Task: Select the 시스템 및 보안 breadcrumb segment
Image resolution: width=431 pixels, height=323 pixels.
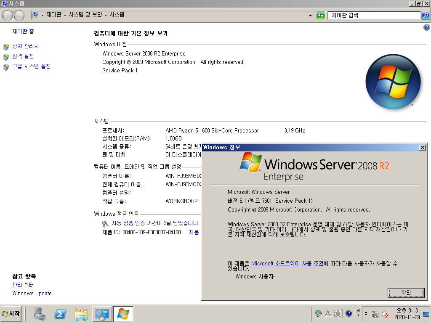Action: [85, 15]
